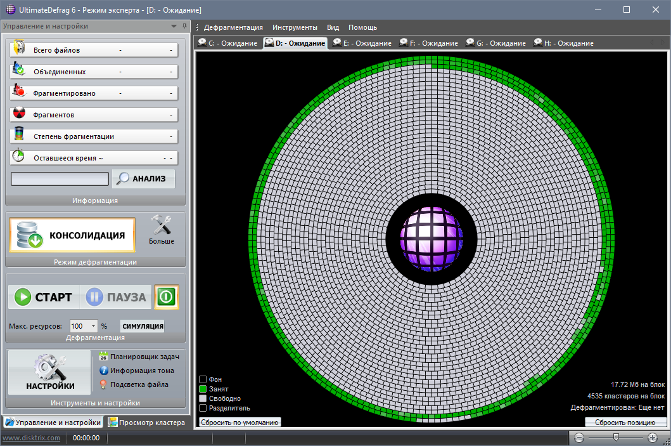
Task: Open the Больше wrench tools icon
Action: point(162,226)
